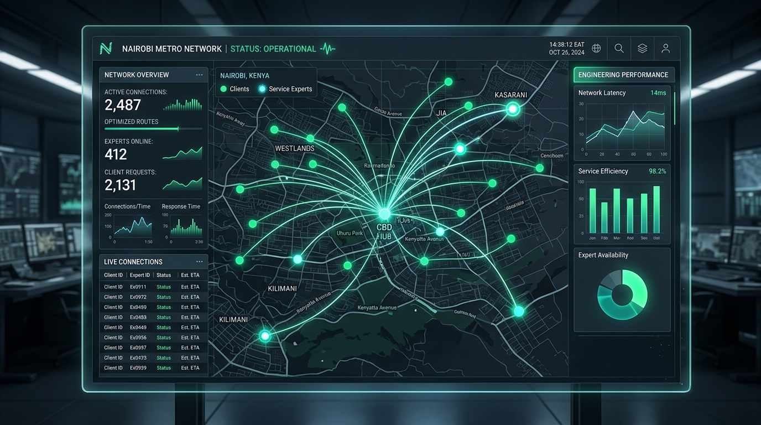The height and width of the screenshot is (425, 761).
Task: Click the Nairobi Metro Network title
Action: [172, 49]
